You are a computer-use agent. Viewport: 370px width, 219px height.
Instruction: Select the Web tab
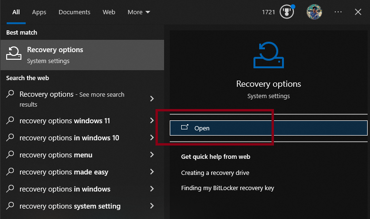109,12
